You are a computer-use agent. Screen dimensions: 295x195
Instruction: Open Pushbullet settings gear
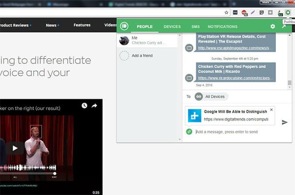(272, 27)
